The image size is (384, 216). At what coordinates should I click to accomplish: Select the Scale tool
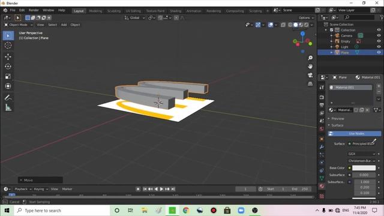click(8, 76)
